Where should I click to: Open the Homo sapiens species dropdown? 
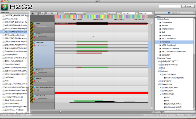(75, 13)
